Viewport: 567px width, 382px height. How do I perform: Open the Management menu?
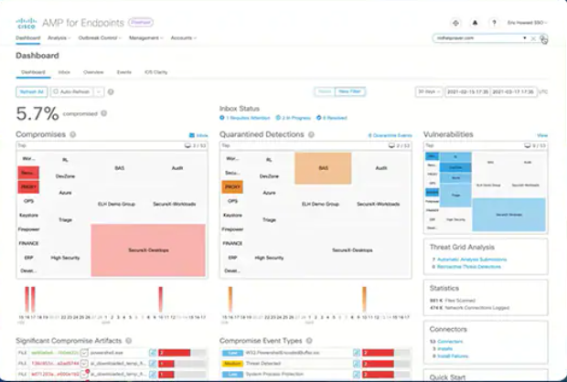pos(146,38)
